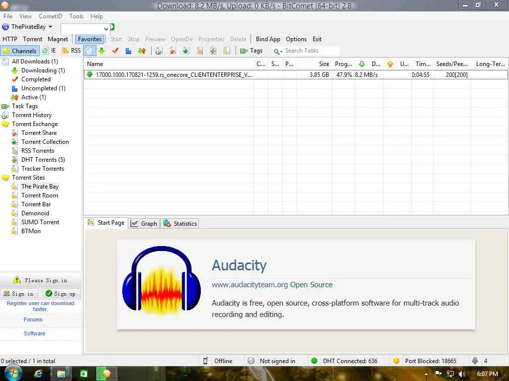Click the Active tasks arrows toolbar icon
Viewport: 509px width, 381px height.
coord(142,51)
